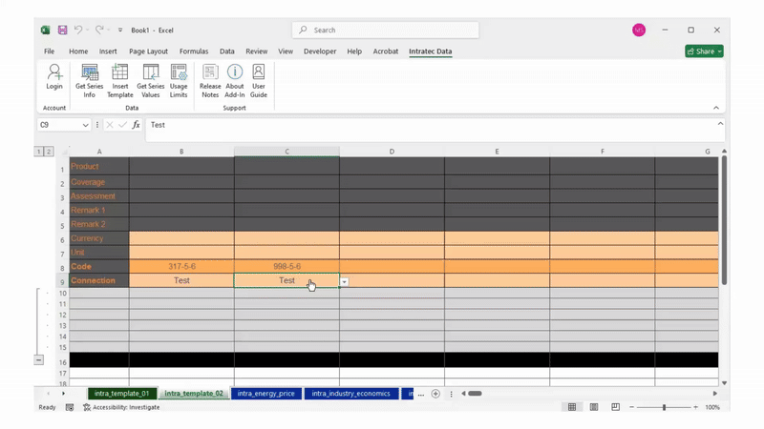This screenshot has height=429, width=764.
Task: Open the Share button
Action: pos(704,51)
